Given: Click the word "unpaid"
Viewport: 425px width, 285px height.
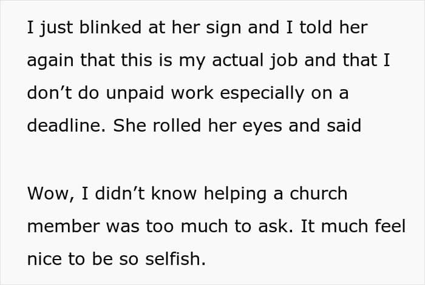Looking at the screenshot, I should point(135,93).
